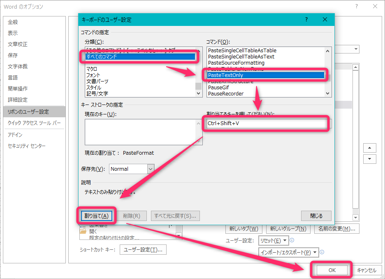Click info icon next to Reset dropdown

(292, 240)
